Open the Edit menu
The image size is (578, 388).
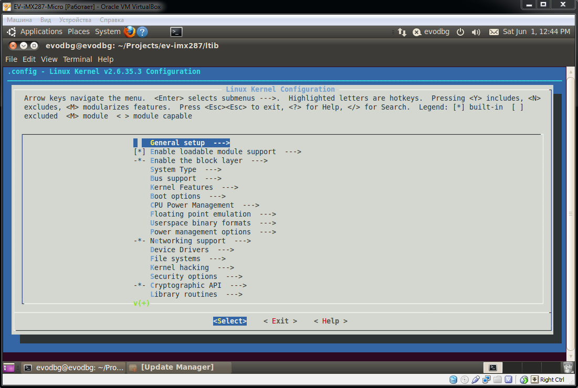(29, 59)
